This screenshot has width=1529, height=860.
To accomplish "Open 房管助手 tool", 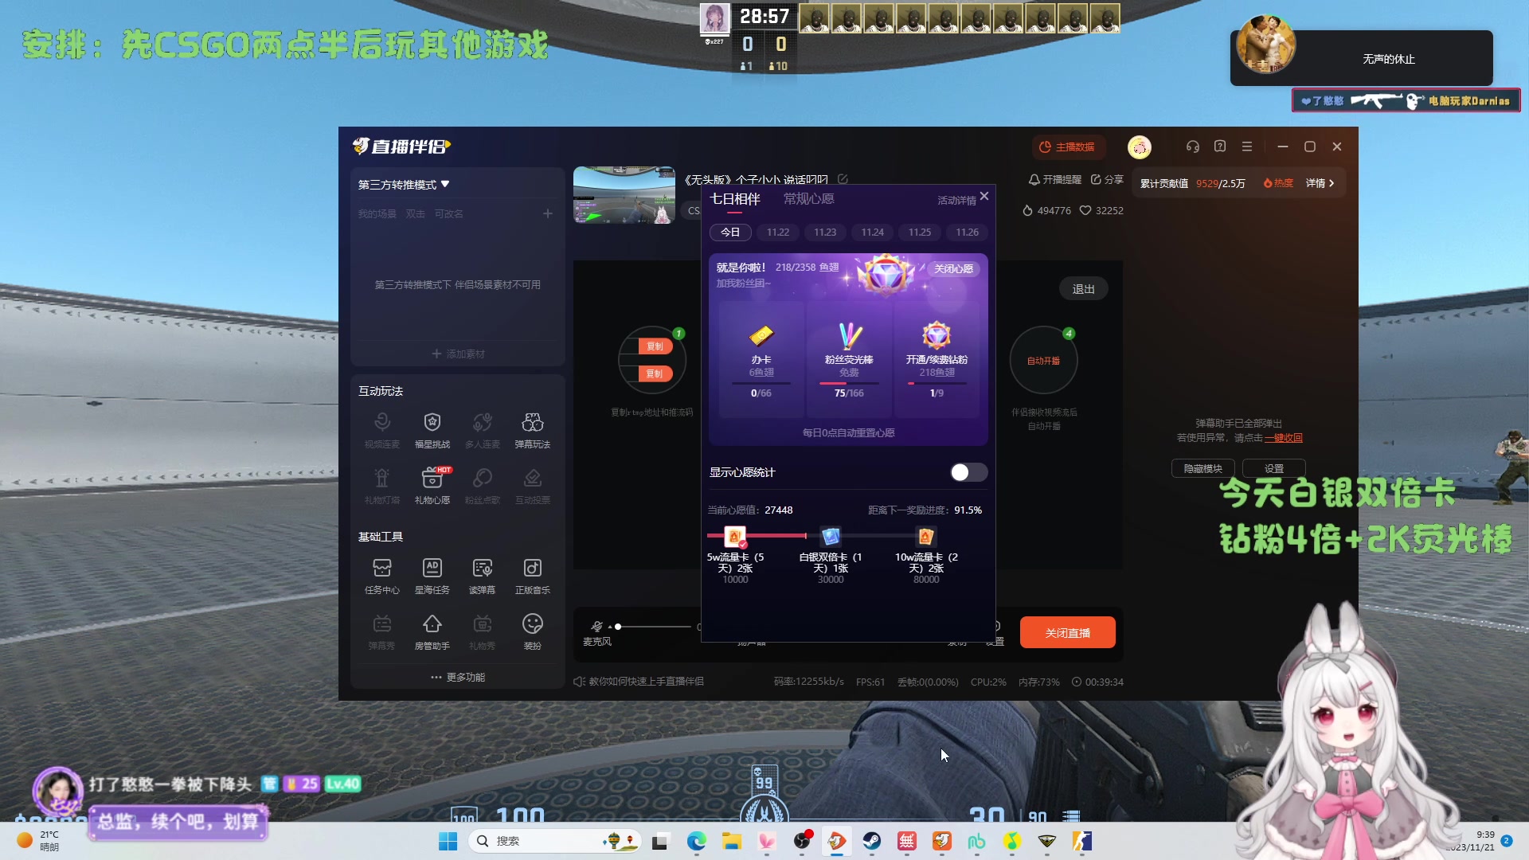I will [x=432, y=631].
